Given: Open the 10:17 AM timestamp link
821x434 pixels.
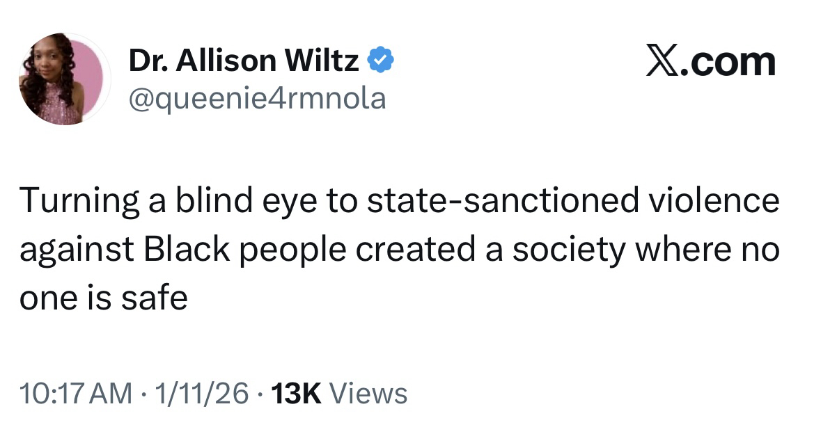Looking at the screenshot, I should click(76, 394).
